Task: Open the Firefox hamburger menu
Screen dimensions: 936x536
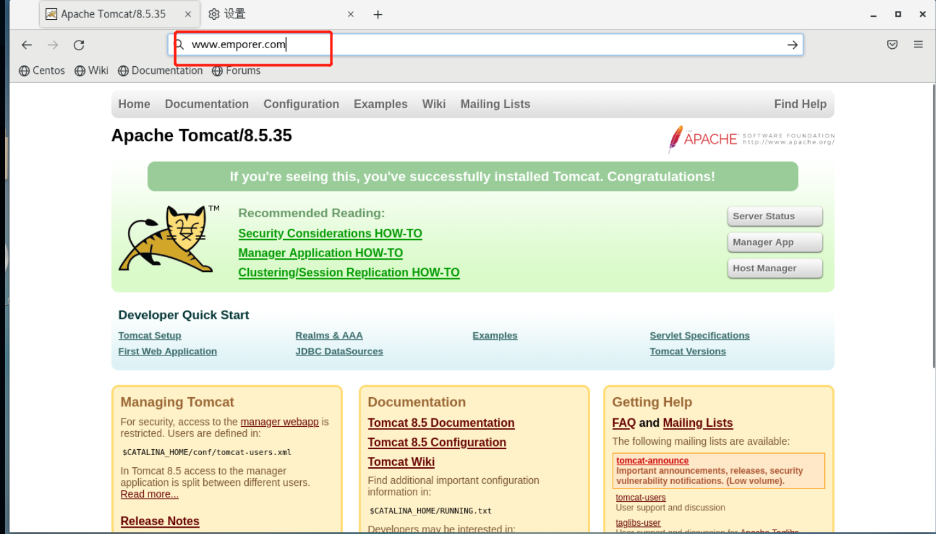Action: click(919, 45)
